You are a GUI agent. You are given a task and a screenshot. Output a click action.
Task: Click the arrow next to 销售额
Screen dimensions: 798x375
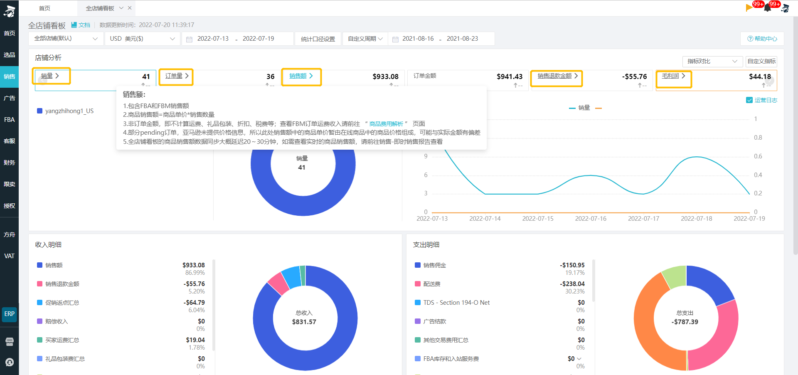tap(311, 76)
